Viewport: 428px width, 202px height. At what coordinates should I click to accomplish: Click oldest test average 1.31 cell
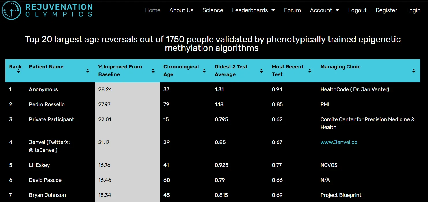point(219,89)
